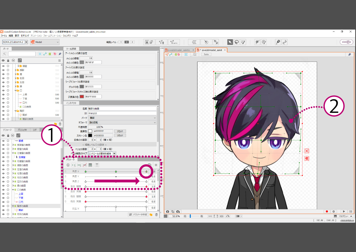Click the 乗算色 white color swatch

point(90,131)
